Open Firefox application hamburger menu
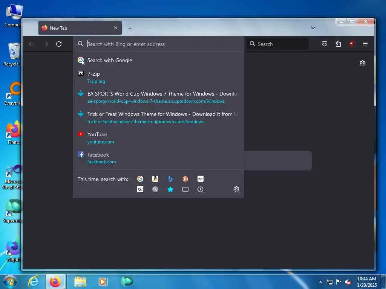Viewport: 386px width, 289px height. coord(365,44)
